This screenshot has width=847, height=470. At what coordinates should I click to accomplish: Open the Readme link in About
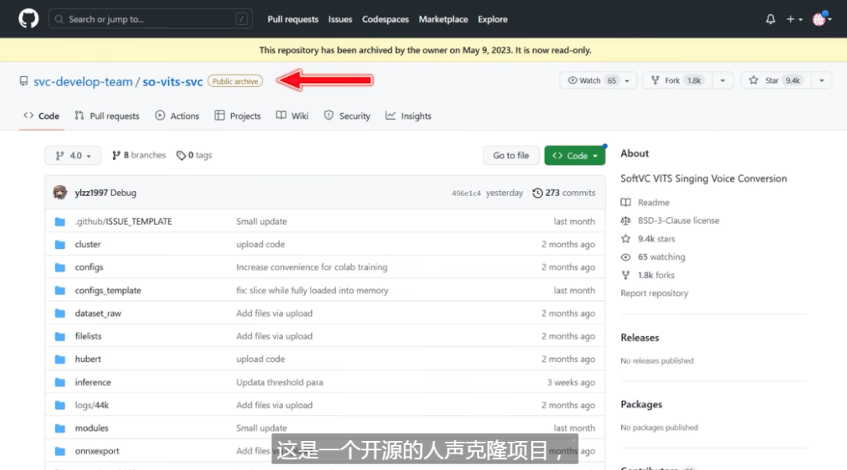point(645,202)
